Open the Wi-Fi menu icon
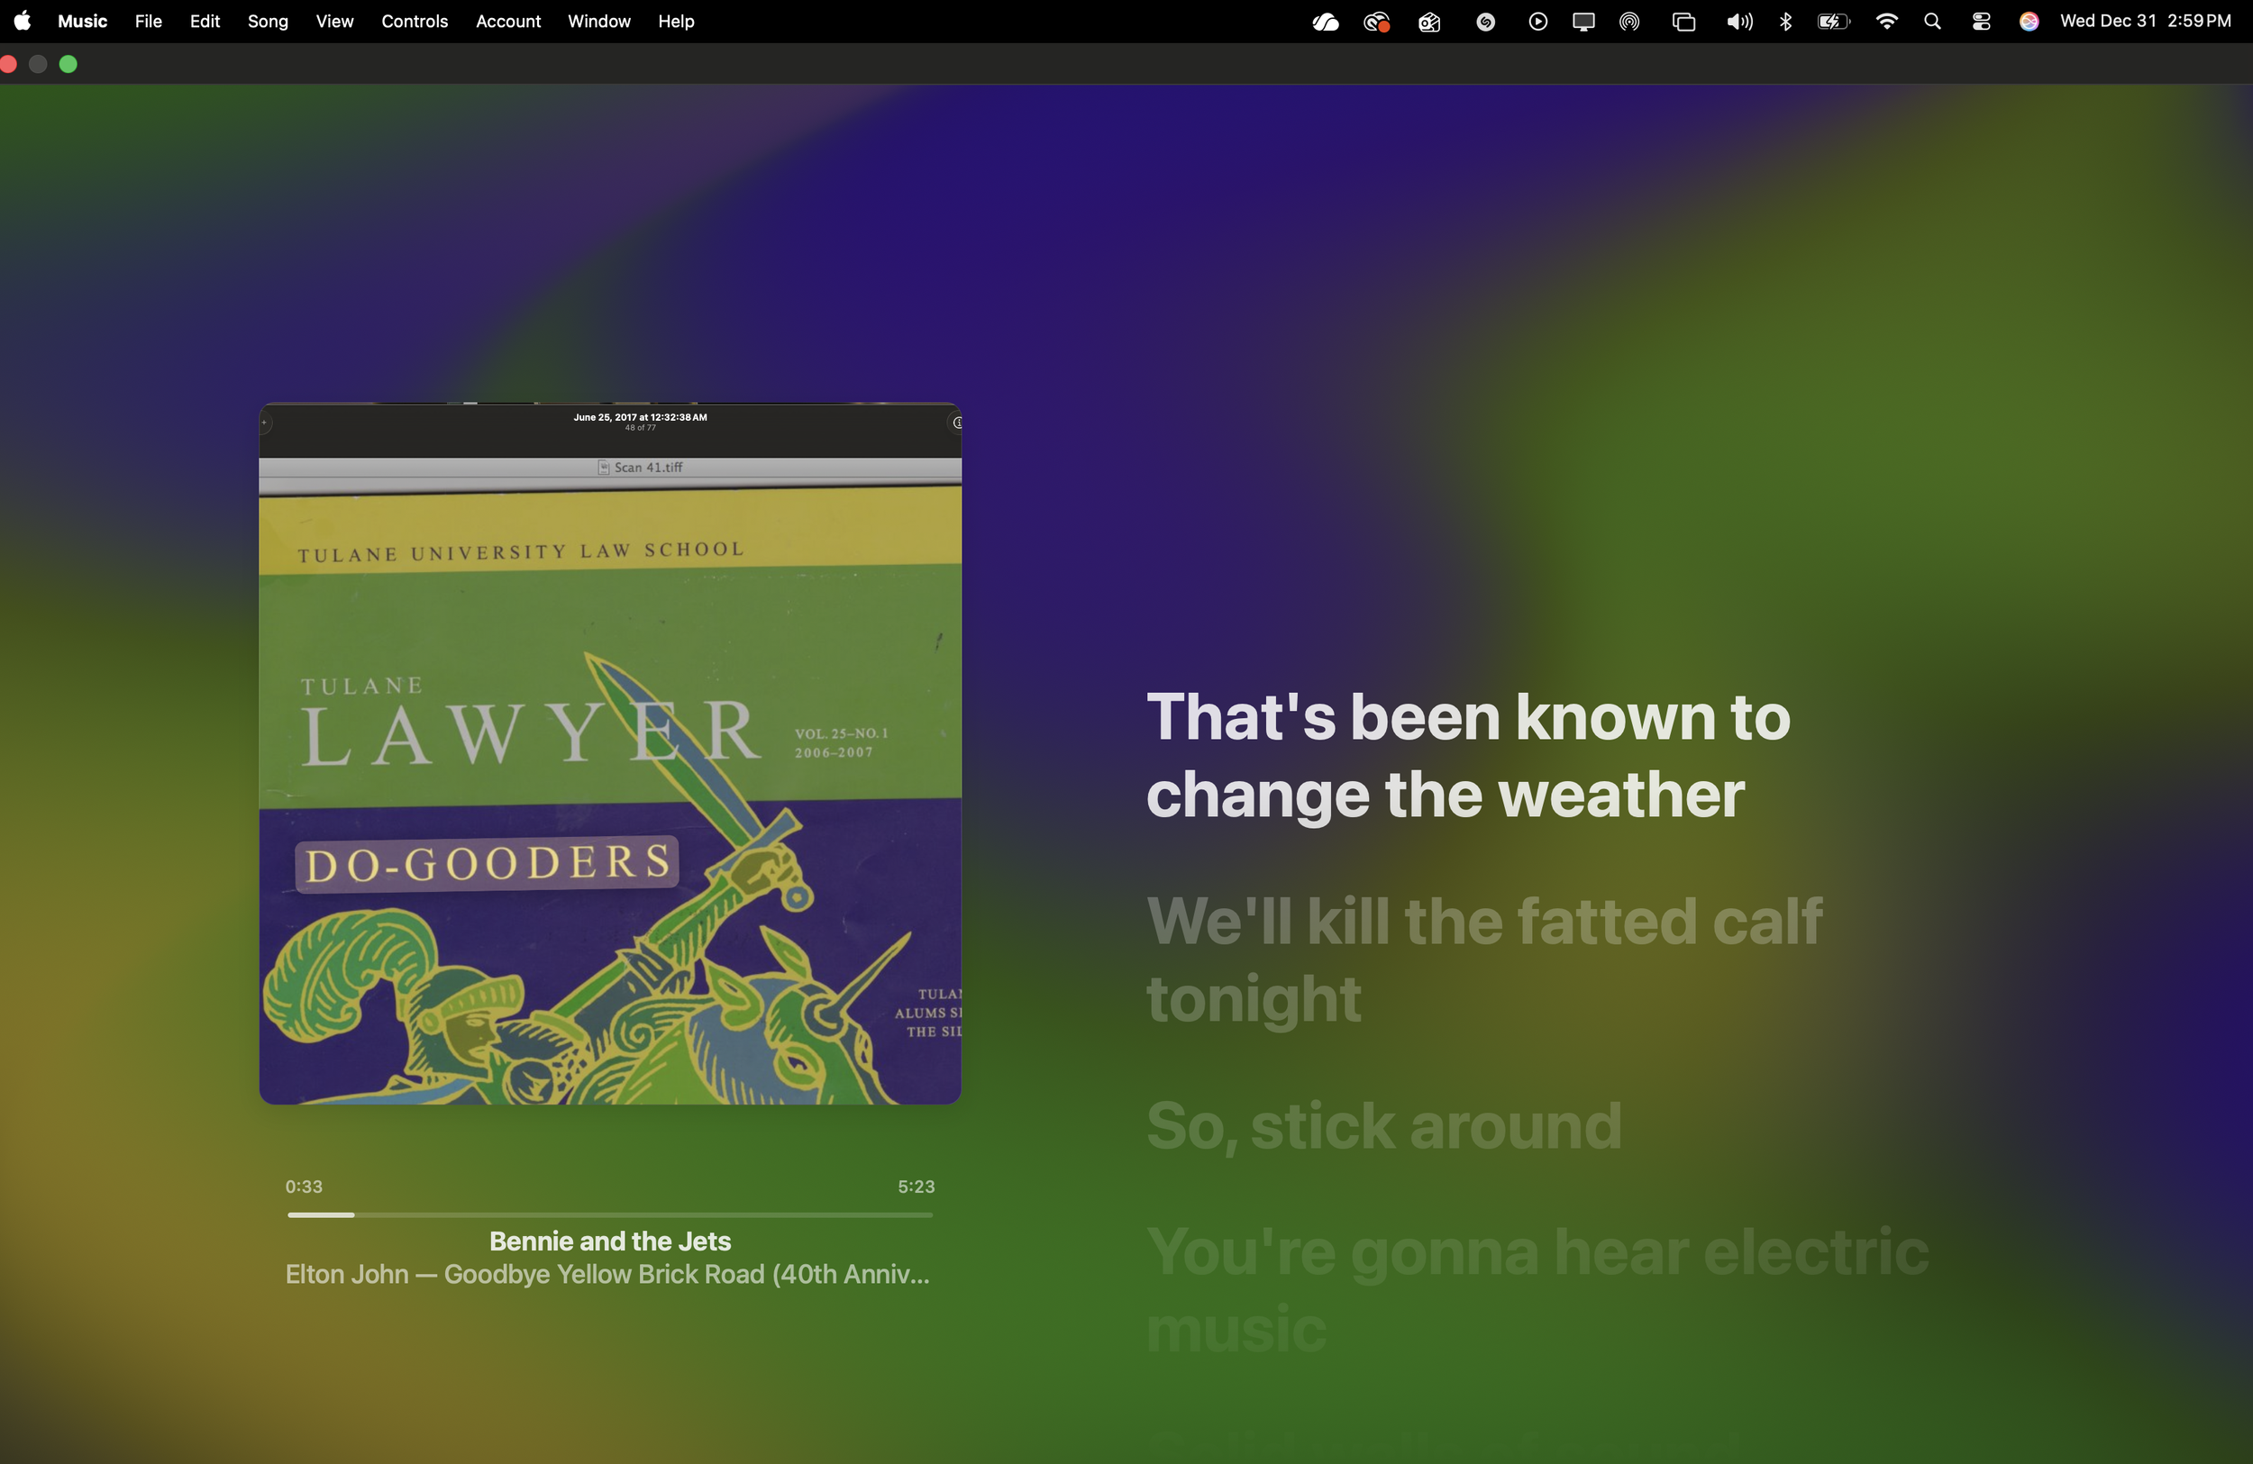Image resolution: width=2253 pixels, height=1464 pixels. click(x=1885, y=22)
